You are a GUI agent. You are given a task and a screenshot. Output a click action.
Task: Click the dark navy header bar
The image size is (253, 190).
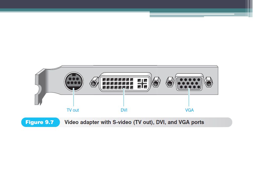[123, 4]
